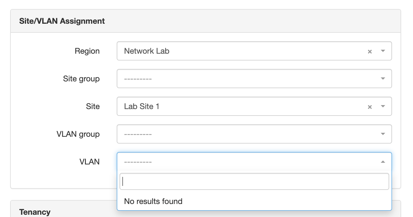Click the VLAN group field label
Viewport: 413px width, 217px height.
coord(78,134)
